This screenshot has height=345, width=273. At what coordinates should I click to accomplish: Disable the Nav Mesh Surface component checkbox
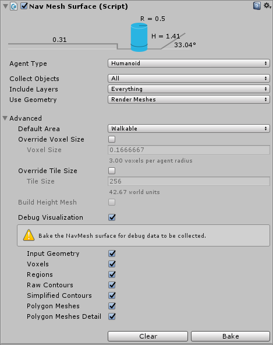[24, 6]
